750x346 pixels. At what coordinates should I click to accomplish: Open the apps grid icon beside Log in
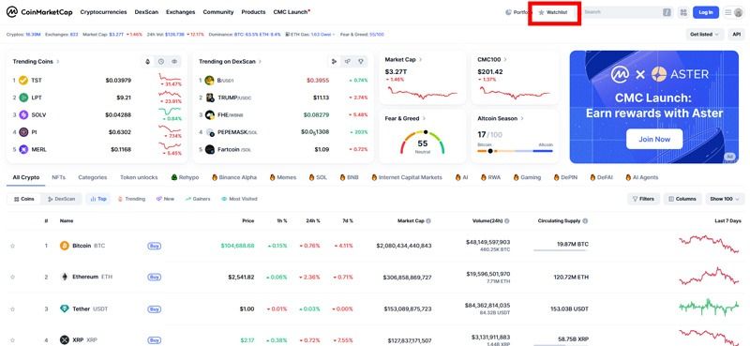click(x=683, y=12)
